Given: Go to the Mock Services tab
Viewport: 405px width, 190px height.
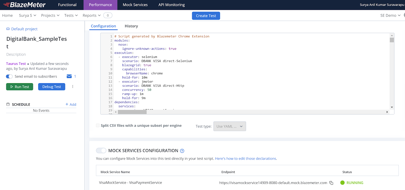Looking at the screenshot, I should pos(135,5).
